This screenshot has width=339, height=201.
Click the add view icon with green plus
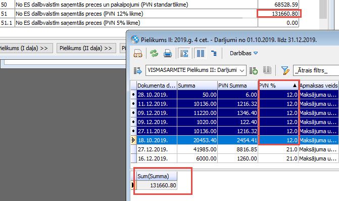point(254,70)
